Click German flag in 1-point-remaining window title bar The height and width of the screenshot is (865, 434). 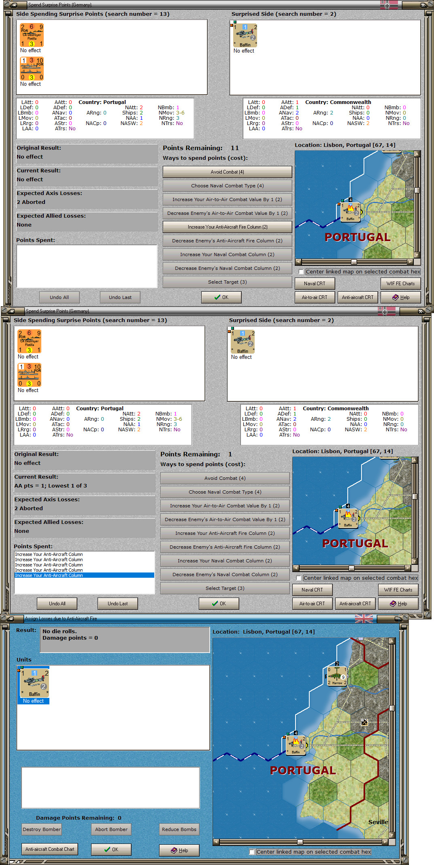point(387,311)
